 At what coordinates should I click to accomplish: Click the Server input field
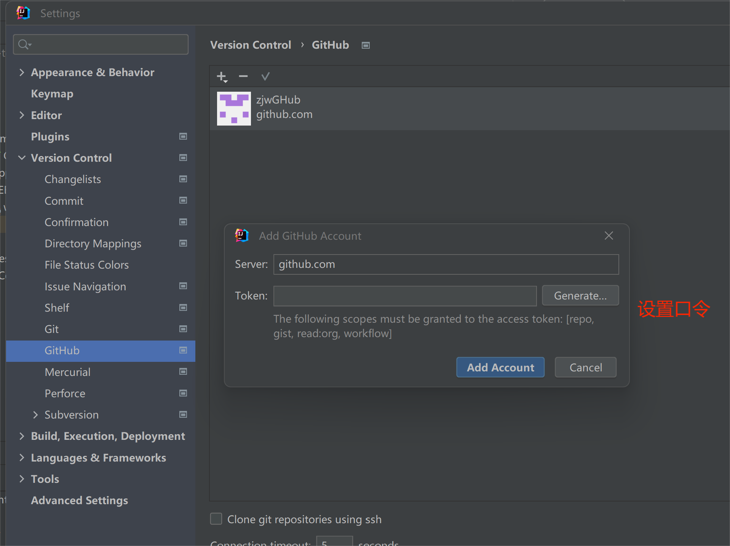[446, 264]
